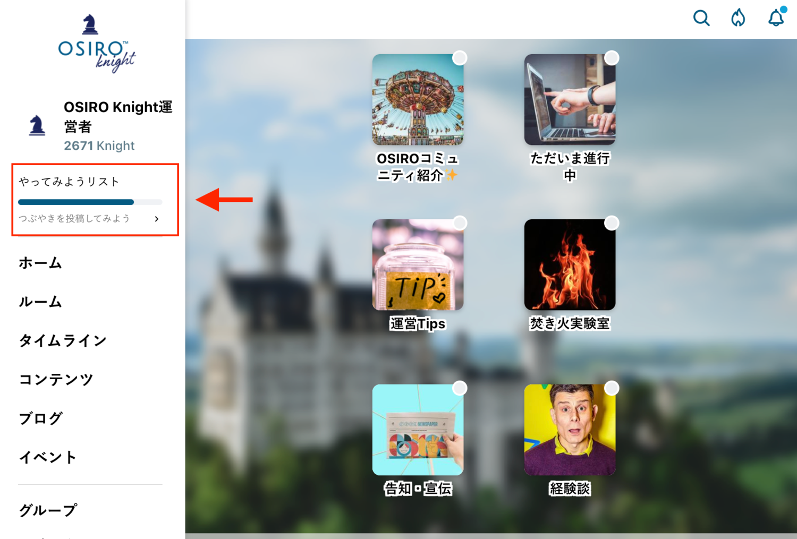The height and width of the screenshot is (539, 797).
Task: Click the OSIRO Knight logo
Action: 97,44
